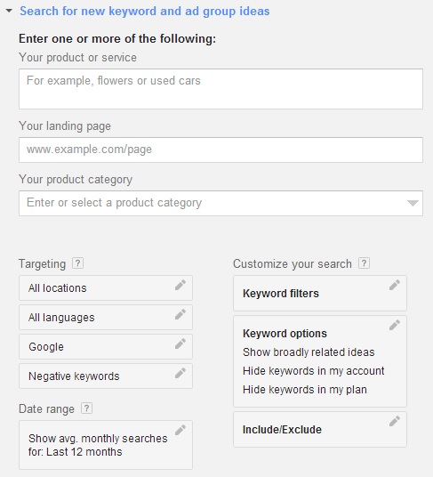This screenshot has width=433, height=477.
Task: Click the pencil icon for the date range
Action: coord(180,430)
